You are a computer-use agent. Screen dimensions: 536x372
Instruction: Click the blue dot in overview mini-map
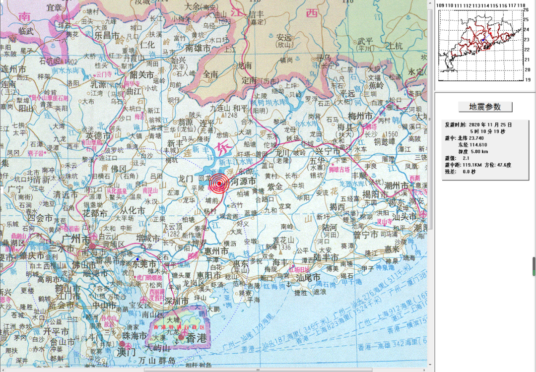(482, 41)
